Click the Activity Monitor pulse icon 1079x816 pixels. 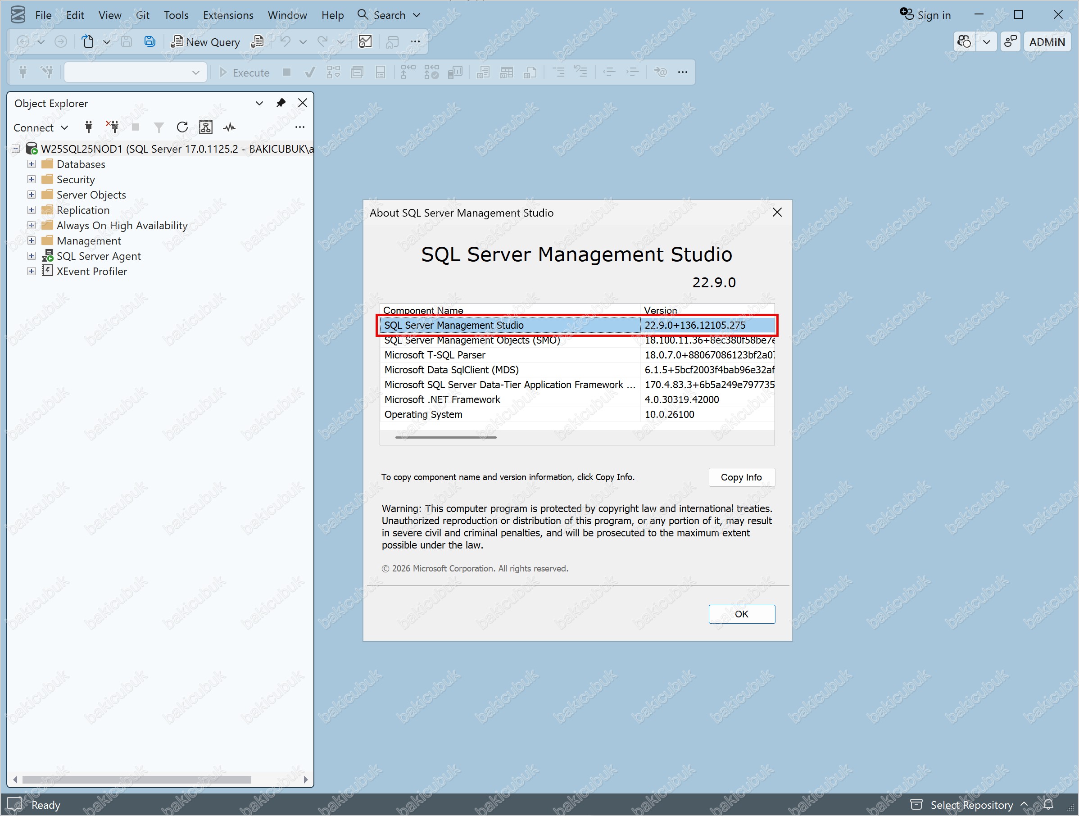tap(229, 127)
